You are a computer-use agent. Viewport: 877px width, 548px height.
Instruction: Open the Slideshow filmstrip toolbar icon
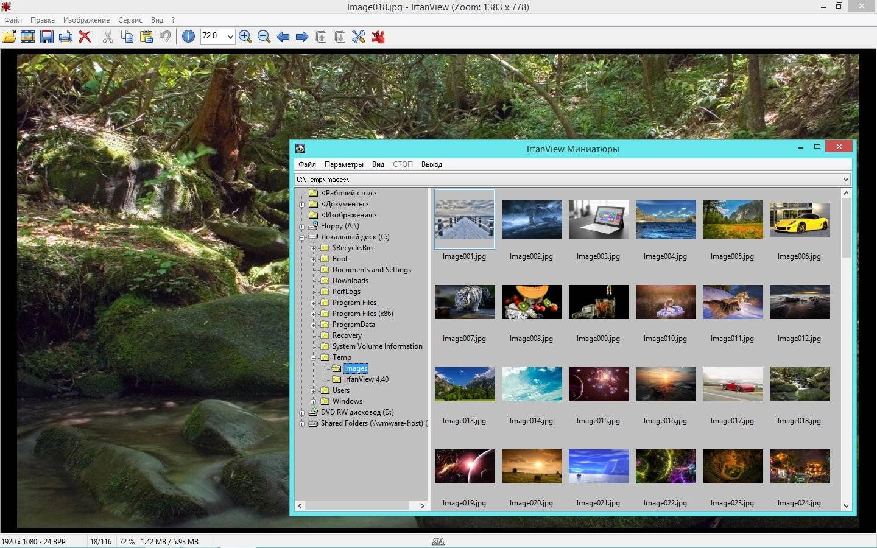coord(28,37)
